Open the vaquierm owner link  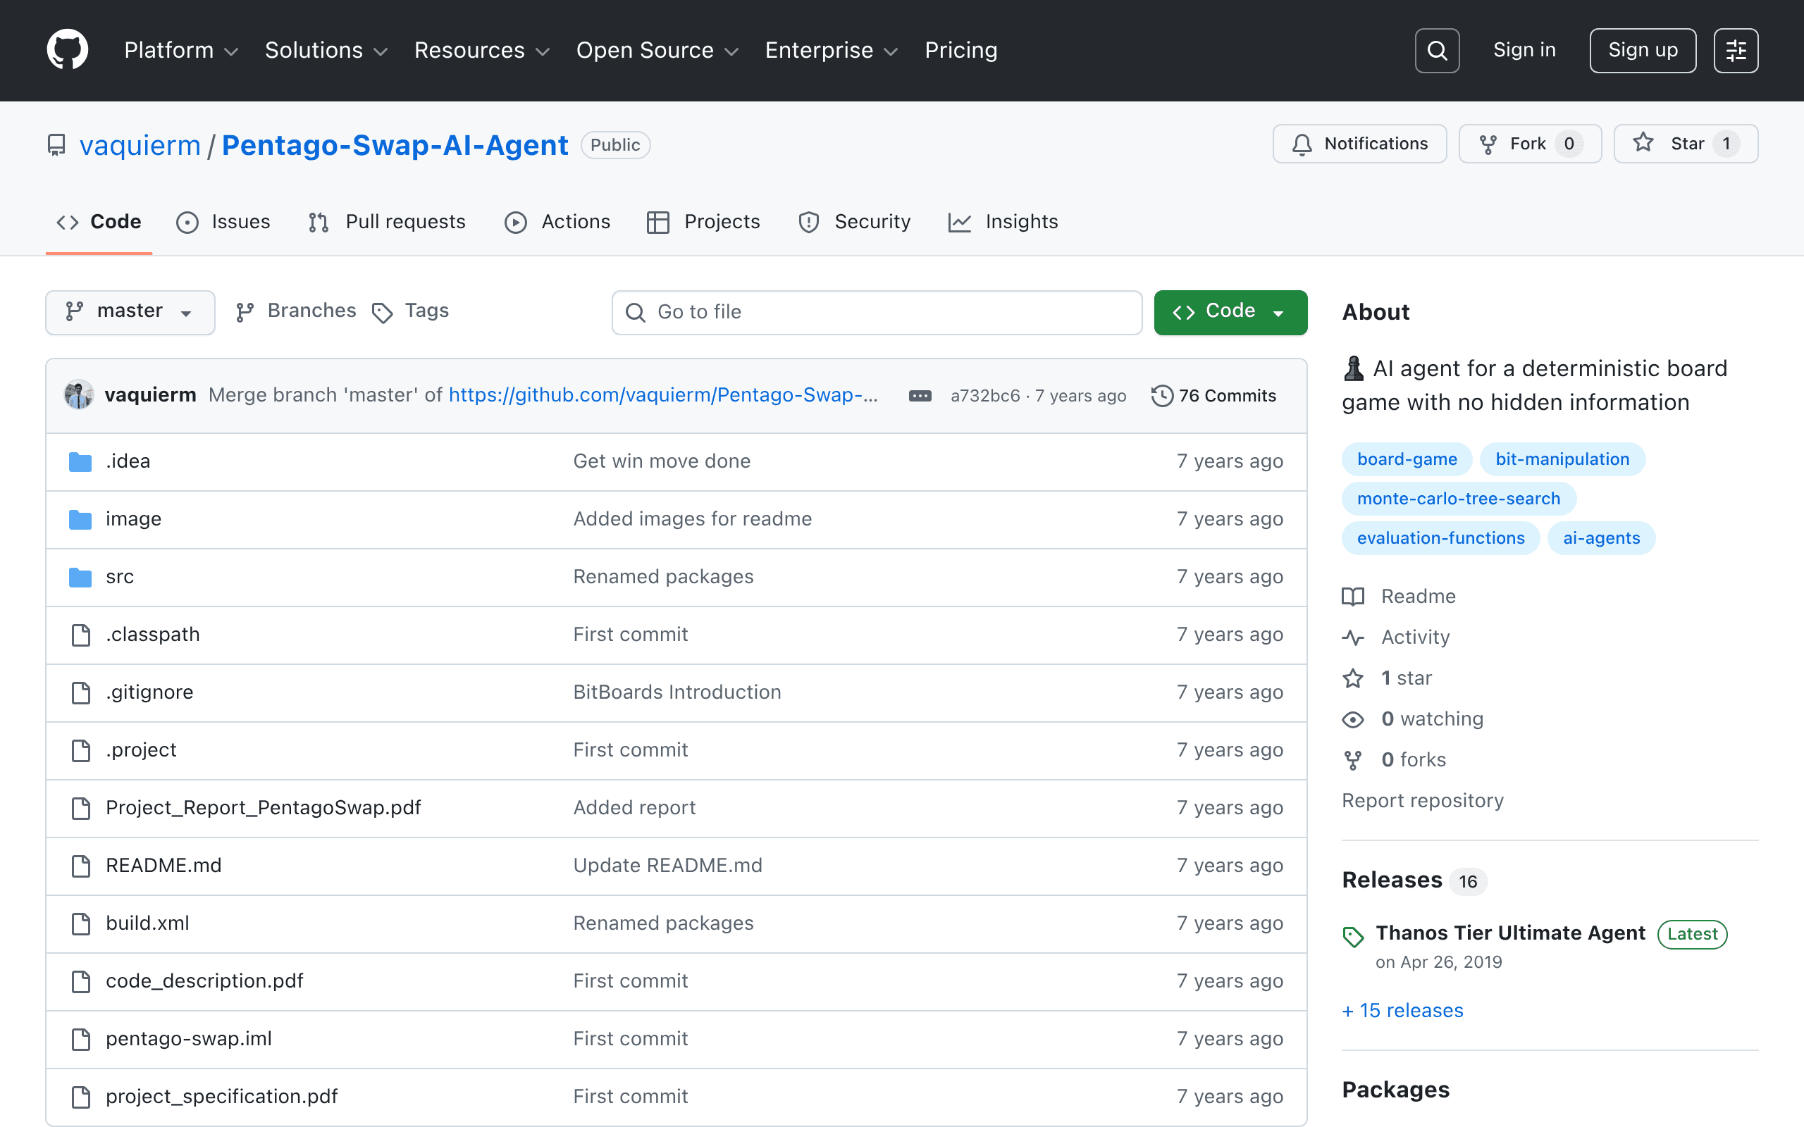(x=140, y=144)
